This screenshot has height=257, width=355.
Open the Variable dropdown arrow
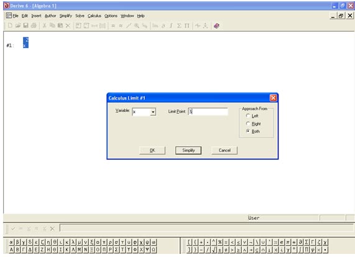(x=153, y=112)
